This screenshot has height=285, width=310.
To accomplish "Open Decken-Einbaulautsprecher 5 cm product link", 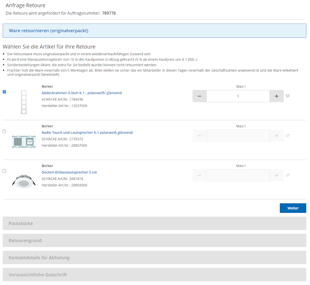I will click(x=69, y=172).
